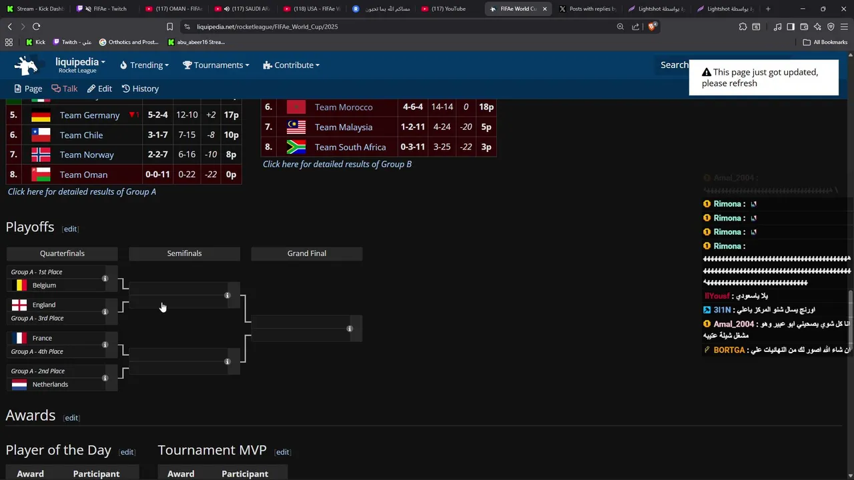Image resolution: width=854 pixels, height=480 pixels.
Task: Toggle the browser sidebar panel icon
Action: click(791, 27)
